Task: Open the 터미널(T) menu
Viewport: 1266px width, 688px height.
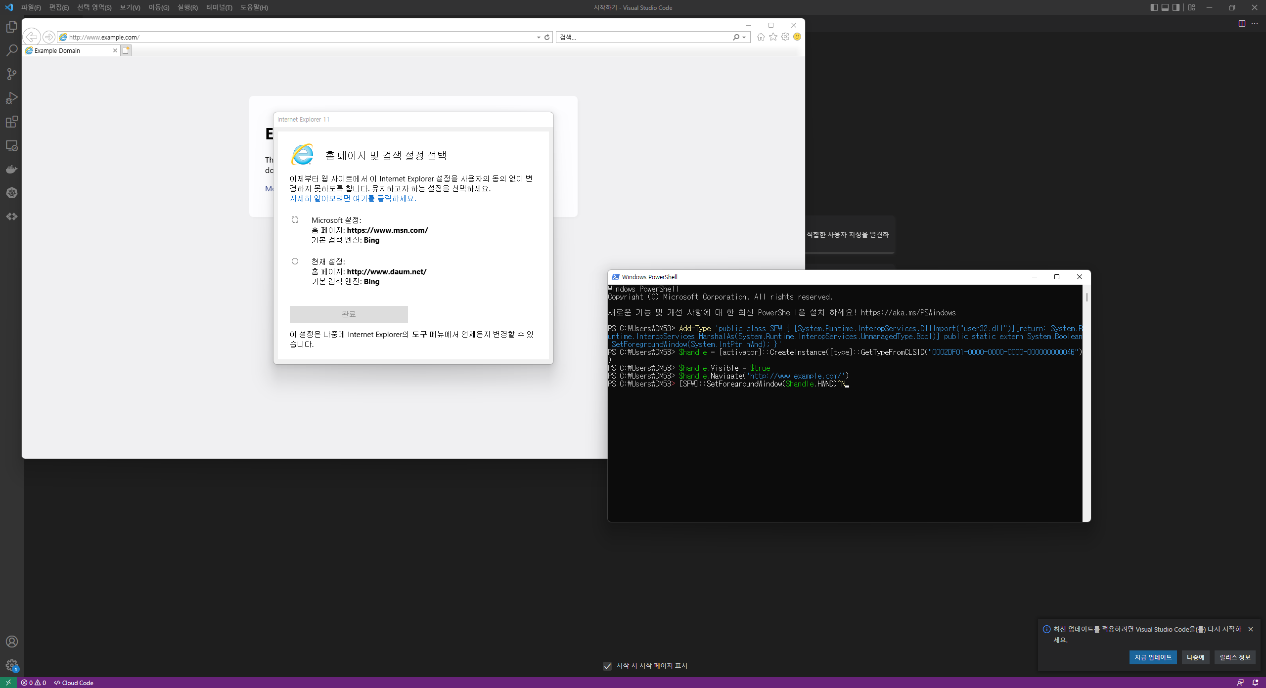Action: 219,7
